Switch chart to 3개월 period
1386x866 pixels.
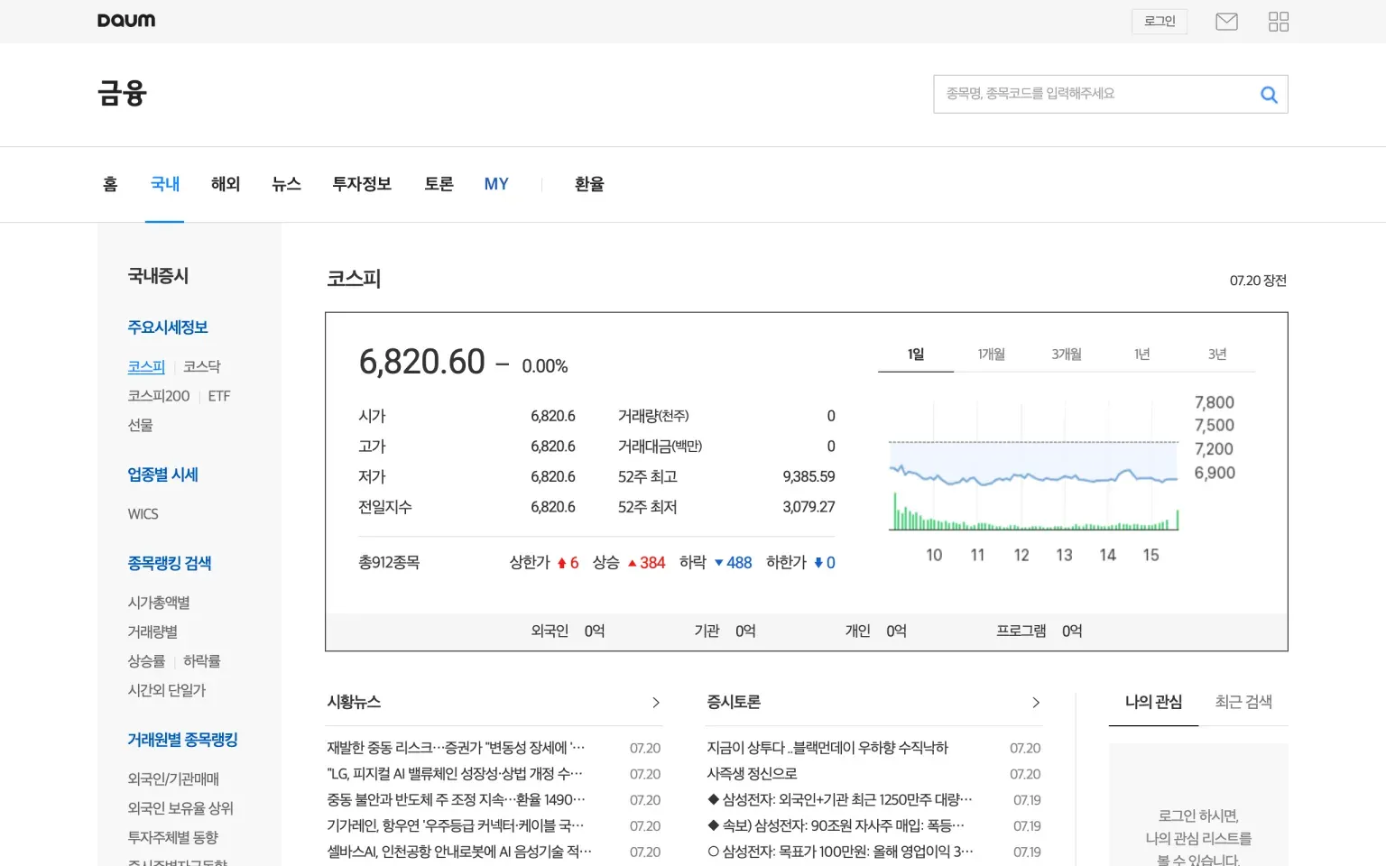point(1067,355)
